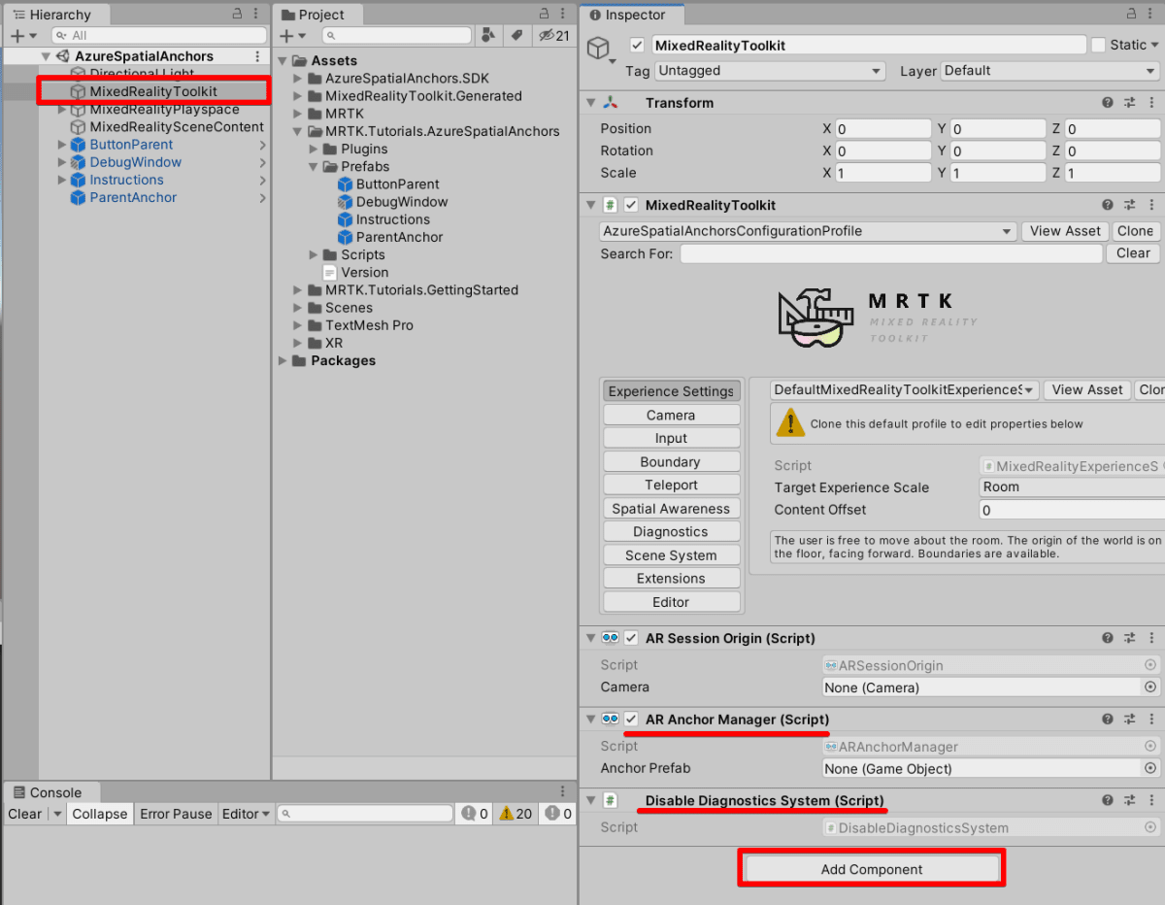The image size is (1165, 905).
Task: Open MixedRealityToolkit component help icon
Action: tap(1108, 205)
